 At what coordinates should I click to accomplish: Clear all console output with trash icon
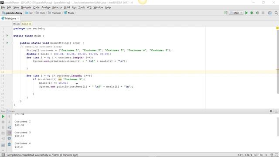9,144
